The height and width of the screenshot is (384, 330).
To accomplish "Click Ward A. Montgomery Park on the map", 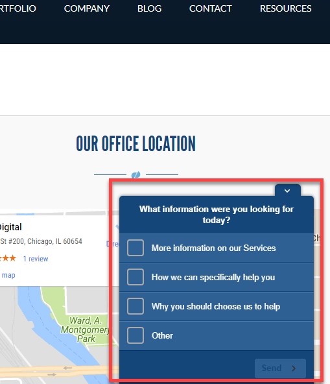I will coord(85,330).
